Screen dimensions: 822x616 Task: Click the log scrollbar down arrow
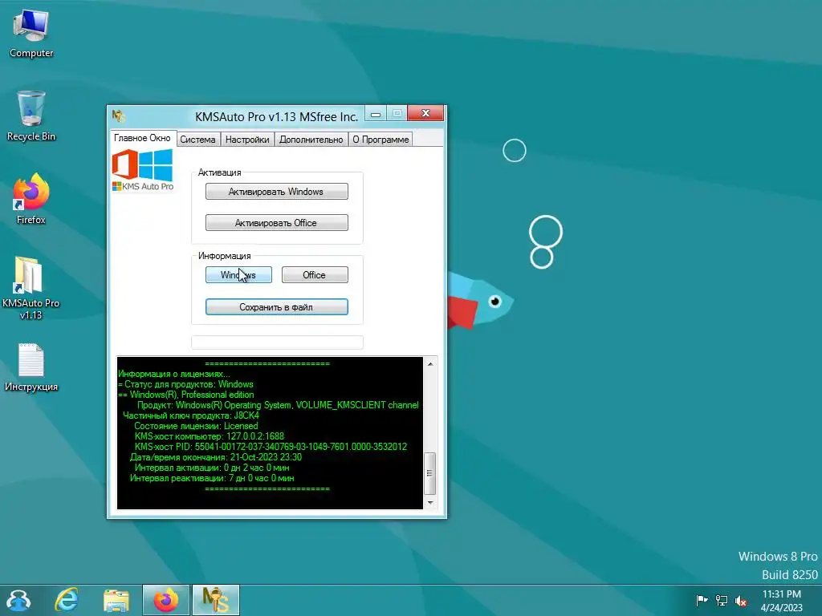coord(430,502)
